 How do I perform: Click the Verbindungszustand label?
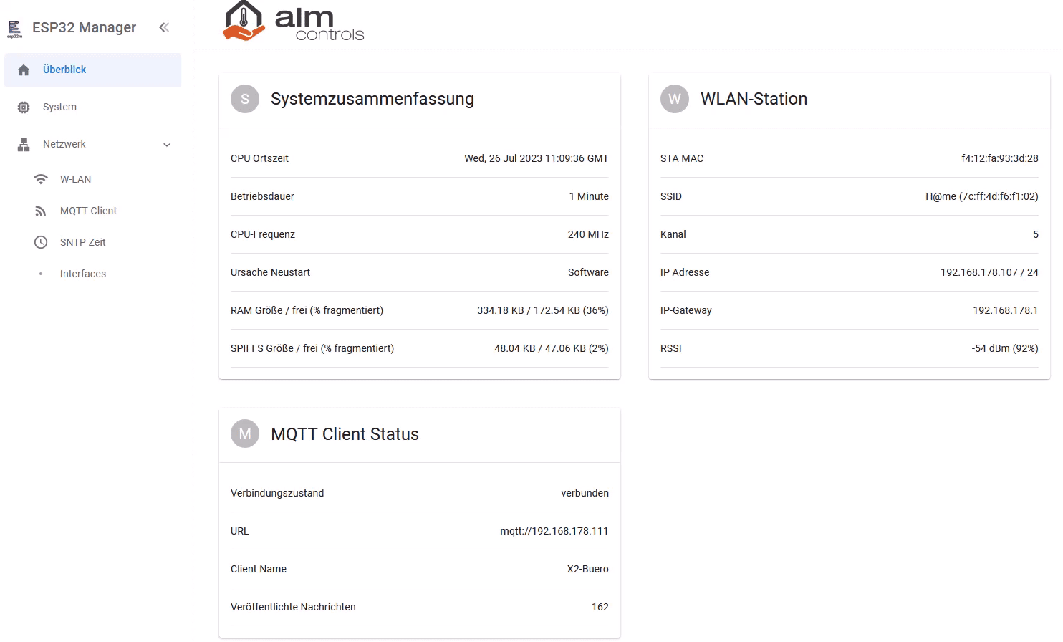pos(277,493)
